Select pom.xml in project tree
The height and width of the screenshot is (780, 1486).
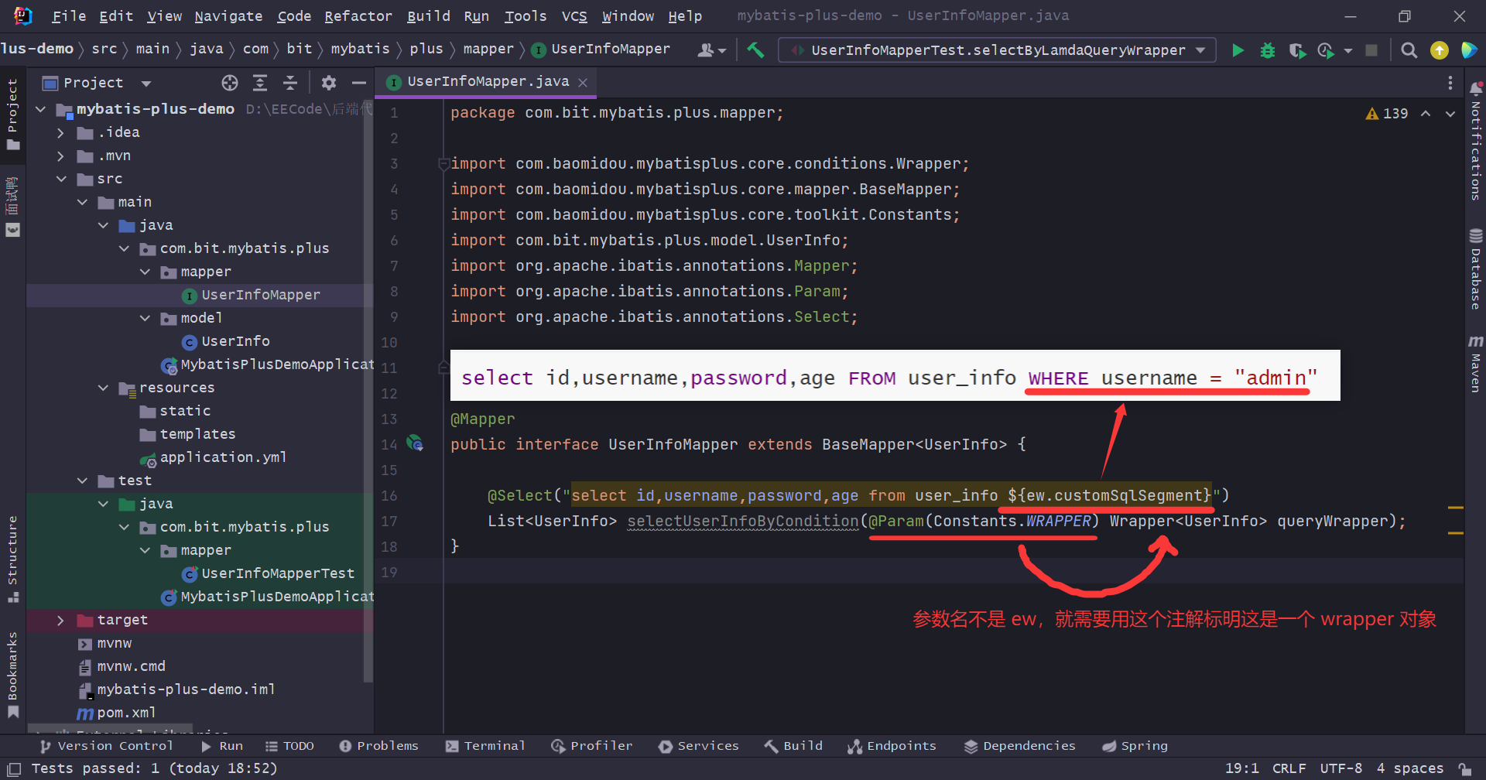[x=117, y=713]
